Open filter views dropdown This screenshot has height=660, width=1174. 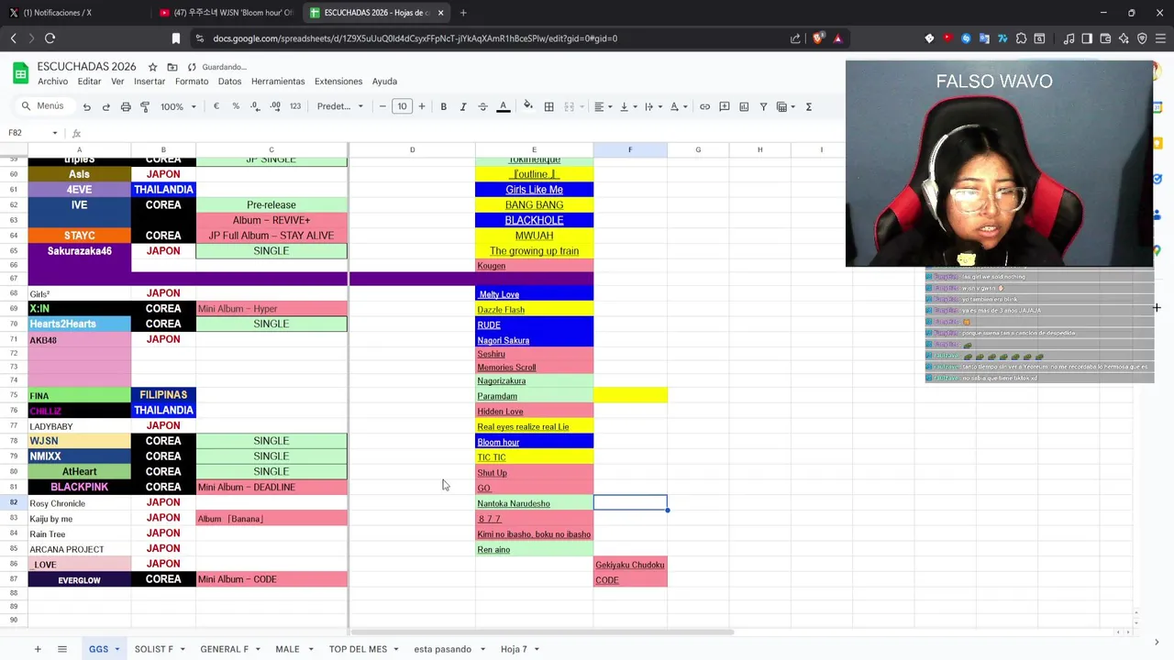(x=785, y=106)
